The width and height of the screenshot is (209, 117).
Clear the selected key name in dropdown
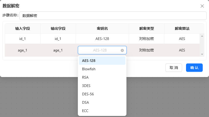(122, 50)
